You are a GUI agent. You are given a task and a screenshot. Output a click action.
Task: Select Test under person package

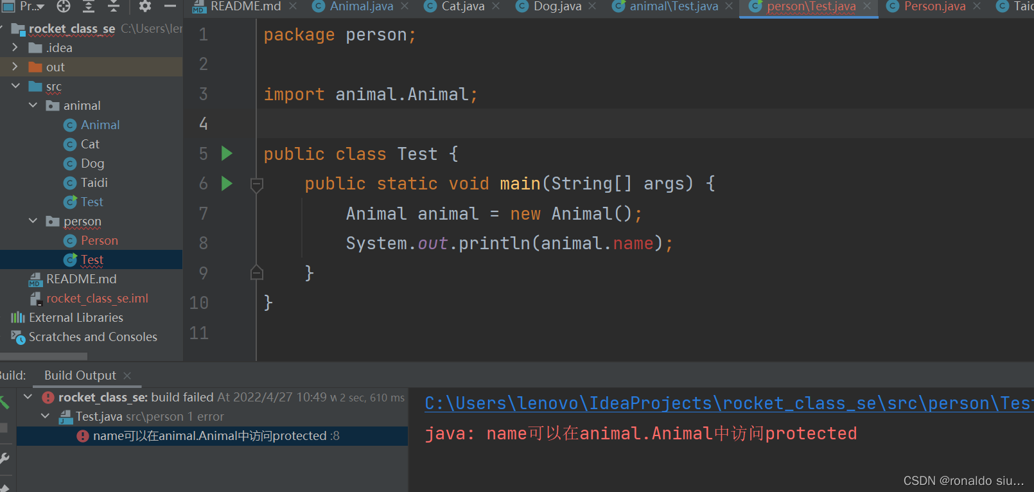click(x=92, y=259)
